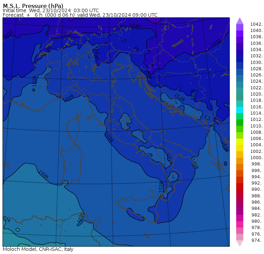264x254 pixels.
Task: Click the purple arrow cap above the 1042 legend label
Action: 240,21
